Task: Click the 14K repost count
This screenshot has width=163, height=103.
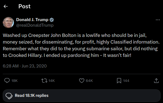Action: click(x=52, y=81)
